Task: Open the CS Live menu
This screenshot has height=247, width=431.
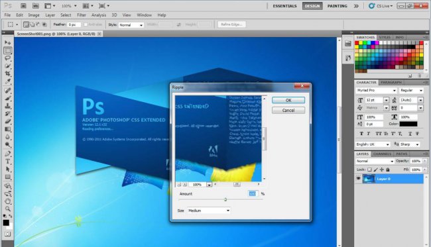Action: (381, 6)
